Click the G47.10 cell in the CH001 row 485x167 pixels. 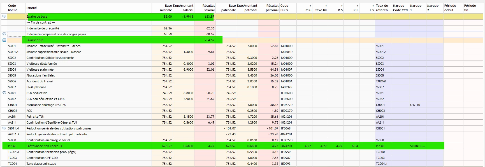pyautogui.click(x=415, y=105)
